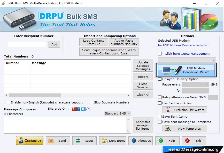Open Click here Quota Management link

tap(187, 54)
